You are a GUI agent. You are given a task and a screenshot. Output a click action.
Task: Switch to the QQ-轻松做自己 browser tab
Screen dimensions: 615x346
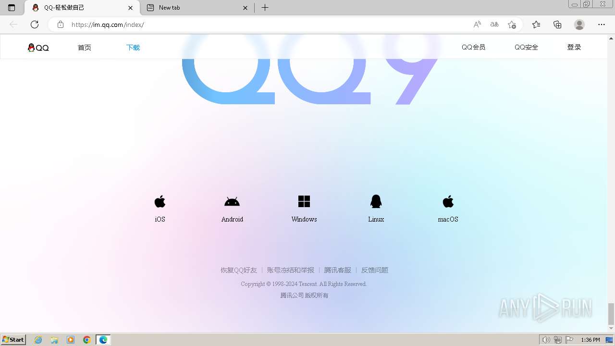[x=82, y=8]
